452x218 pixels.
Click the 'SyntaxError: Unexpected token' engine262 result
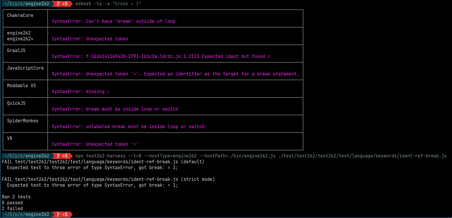90,39
